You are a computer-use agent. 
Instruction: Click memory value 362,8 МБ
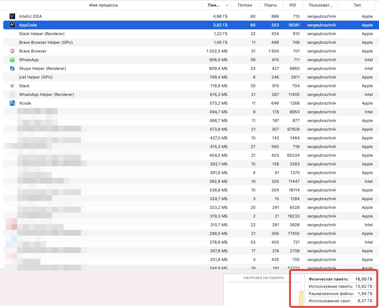(219, 182)
